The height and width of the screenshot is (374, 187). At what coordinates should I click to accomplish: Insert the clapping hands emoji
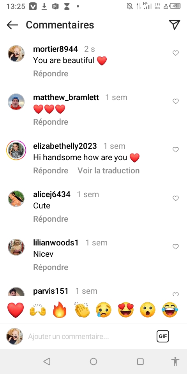(x=82, y=310)
